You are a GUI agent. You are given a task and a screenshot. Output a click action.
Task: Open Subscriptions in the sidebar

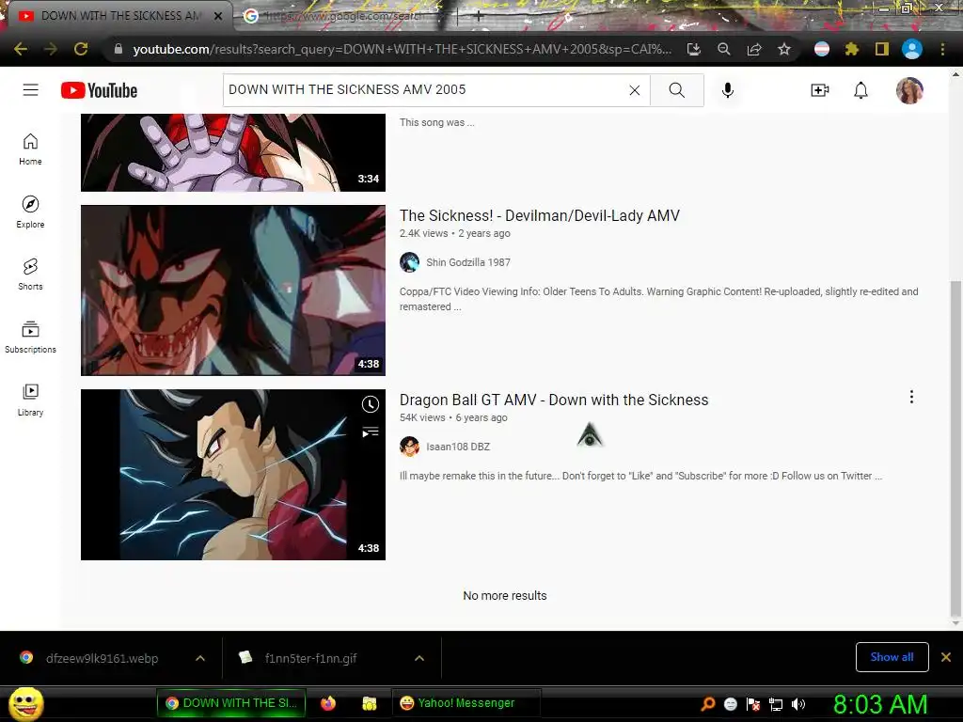click(x=30, y=337)
